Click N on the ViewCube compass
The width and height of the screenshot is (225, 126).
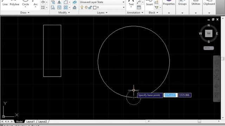pos(208,25)
